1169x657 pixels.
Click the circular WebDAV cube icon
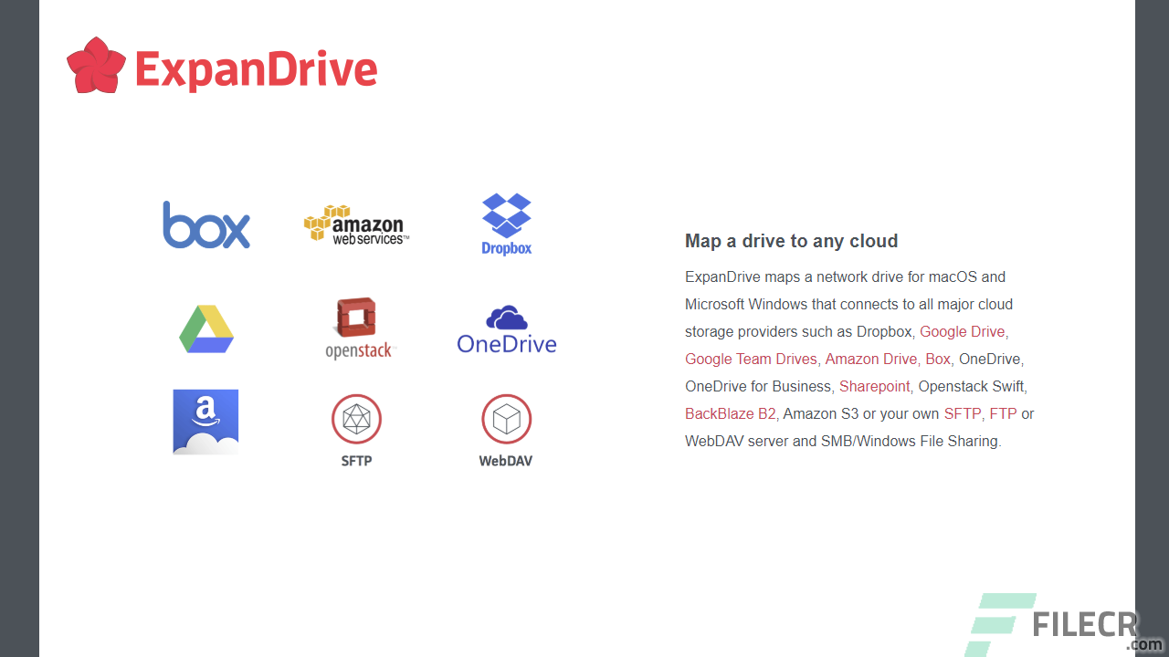click(507, 420)
